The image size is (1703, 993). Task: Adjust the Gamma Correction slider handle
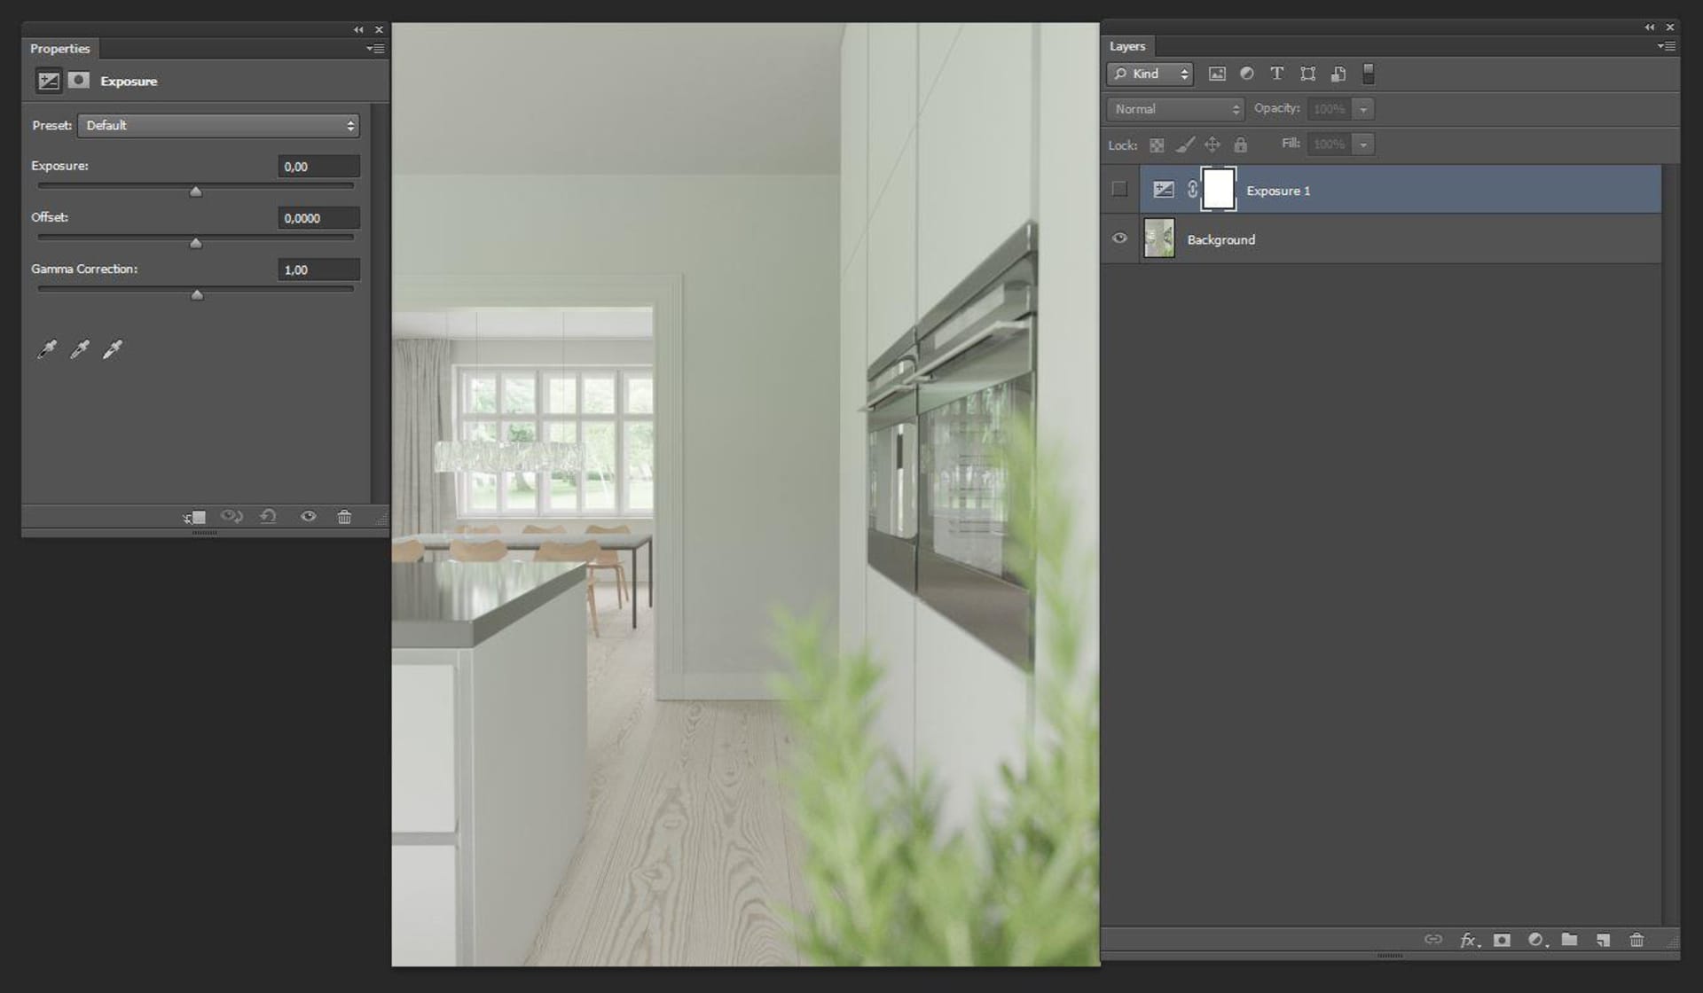198,294
